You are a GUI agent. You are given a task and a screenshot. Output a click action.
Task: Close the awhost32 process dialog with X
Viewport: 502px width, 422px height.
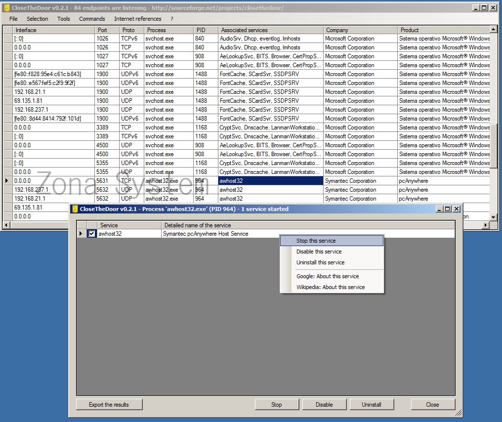[457, 209]
